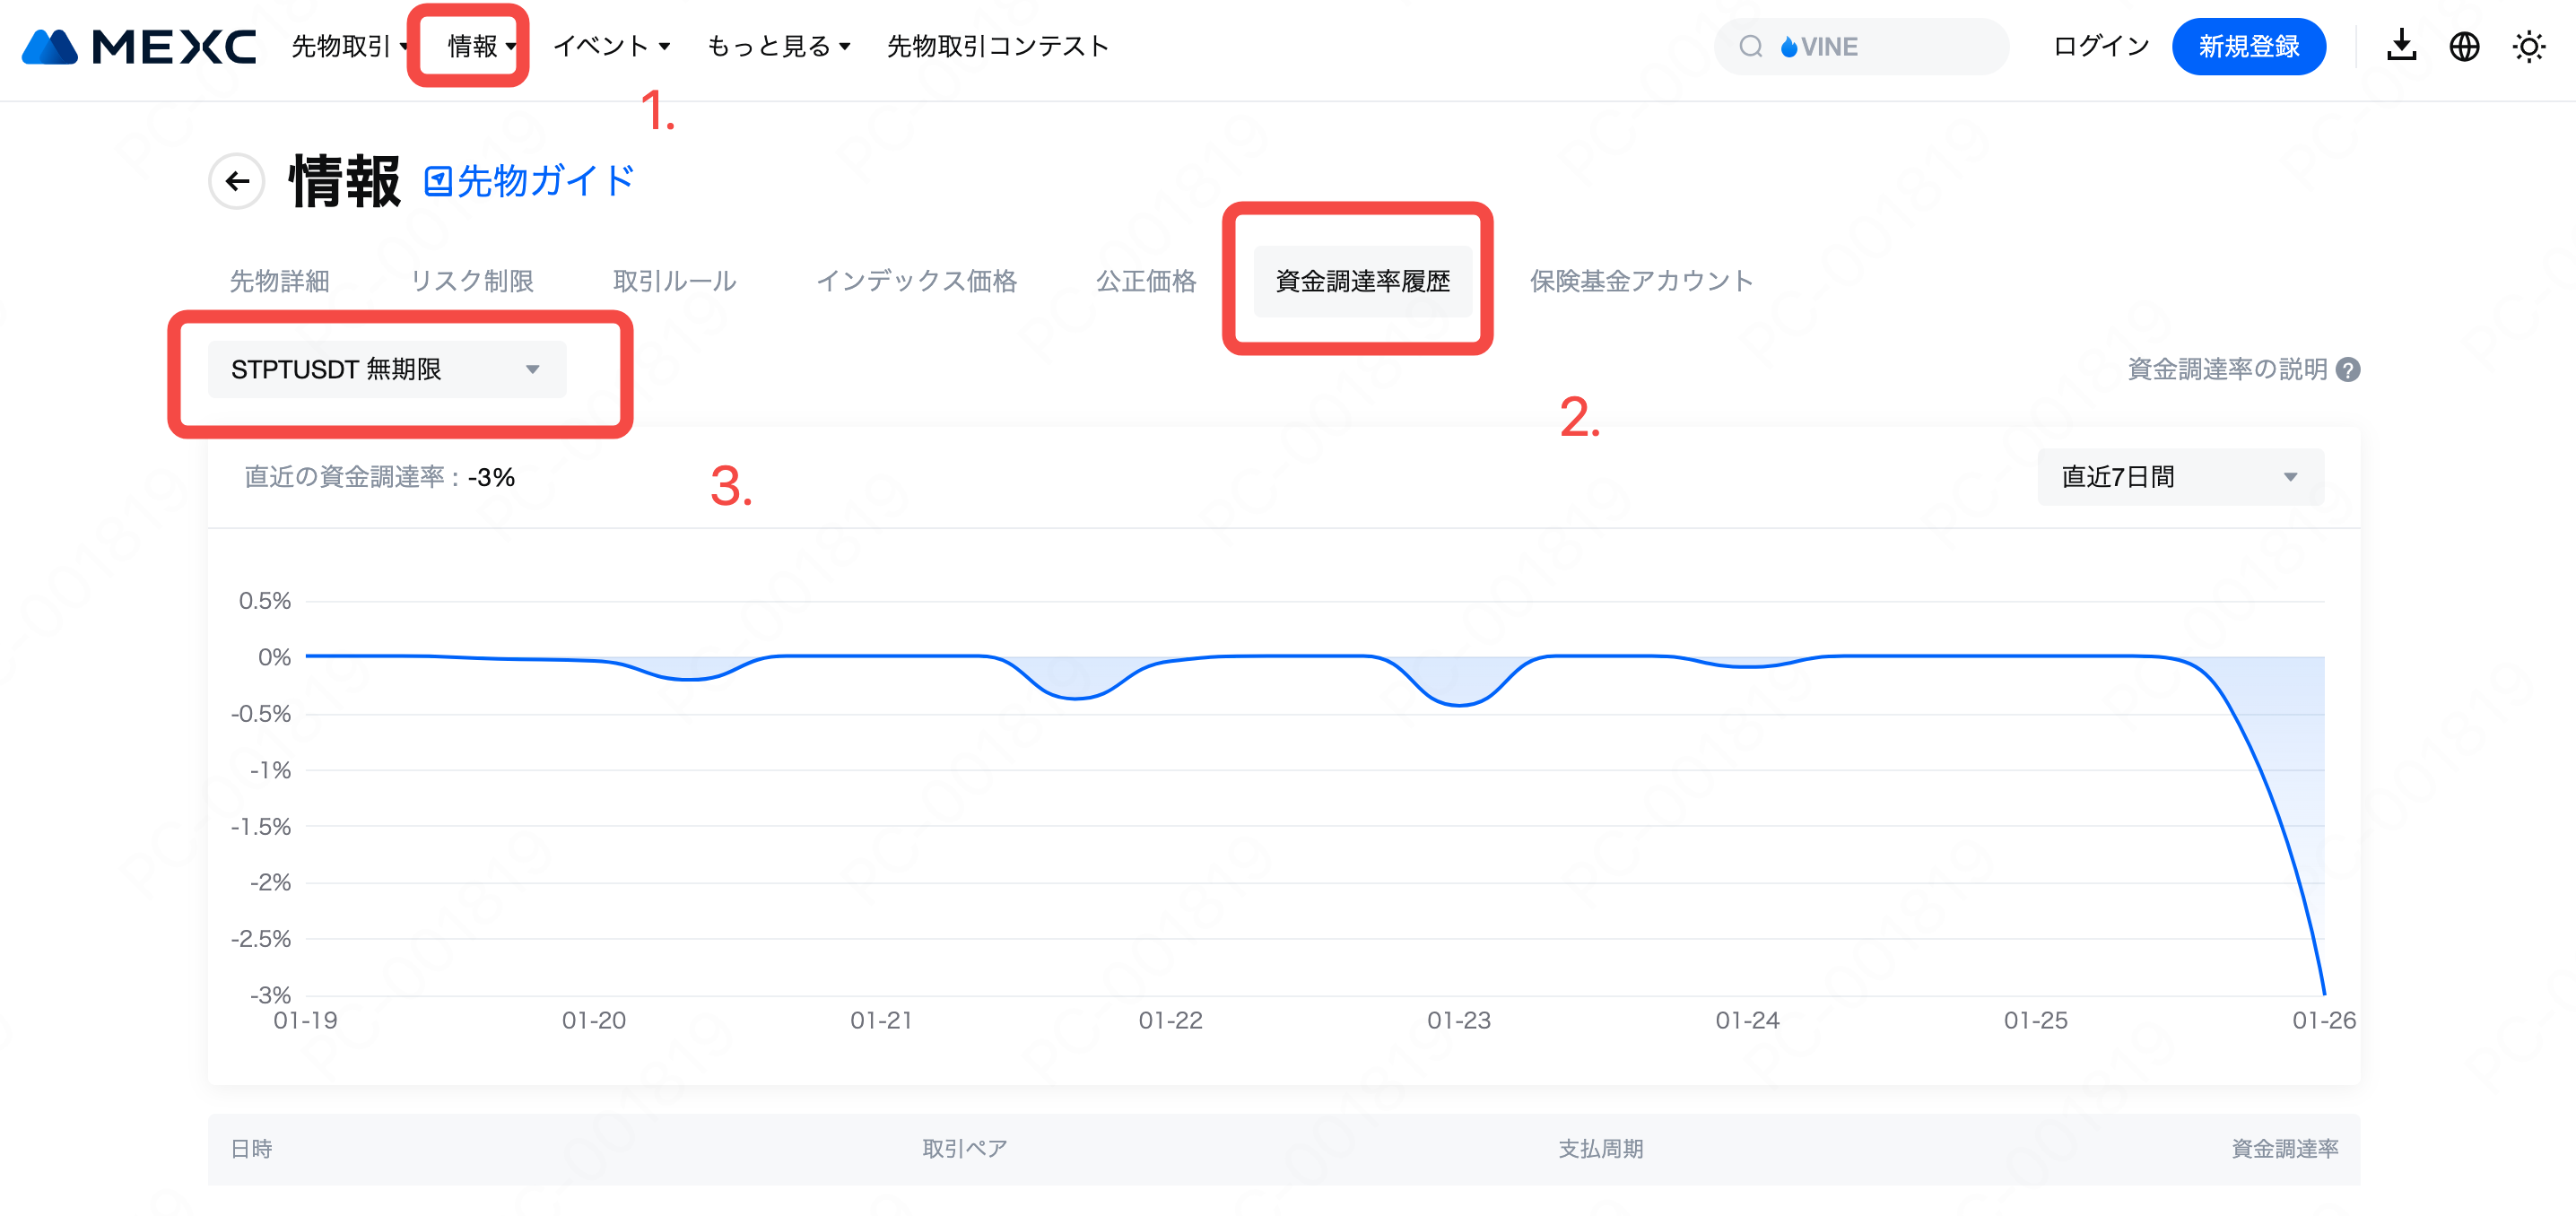2576x1216 pixels.
Task: Click the search magnifier icon
Action: (x=1750, y=47)
